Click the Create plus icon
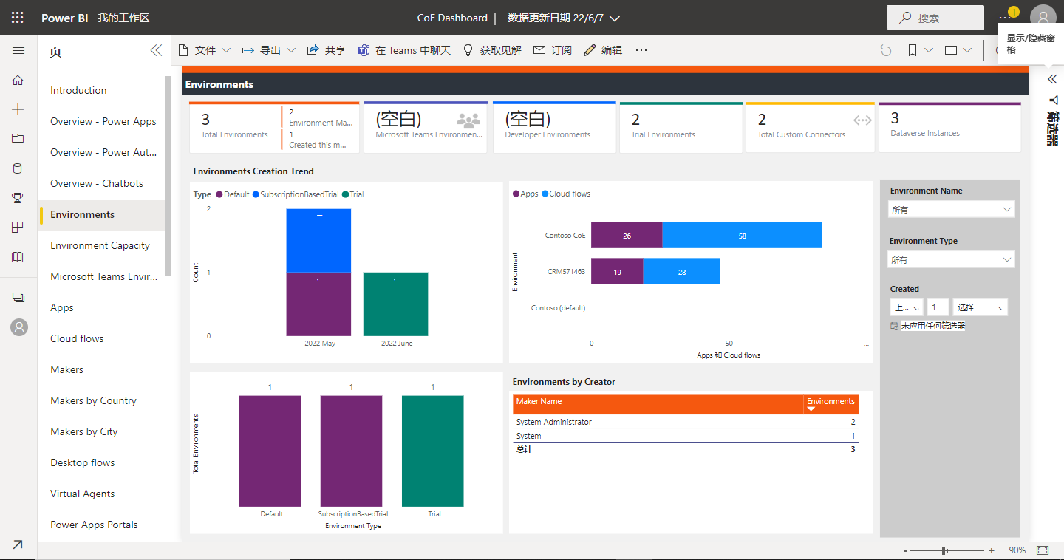The width and height of the screenshot is (1064, 560). [x=18, y=109]
